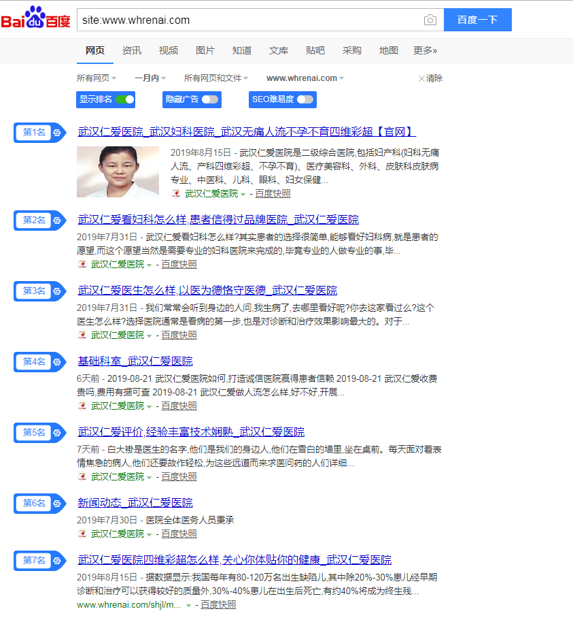The height and width of the screenshot is (620, 573).
Task: Click the 百度一下 search button
Action: [477, 20]
